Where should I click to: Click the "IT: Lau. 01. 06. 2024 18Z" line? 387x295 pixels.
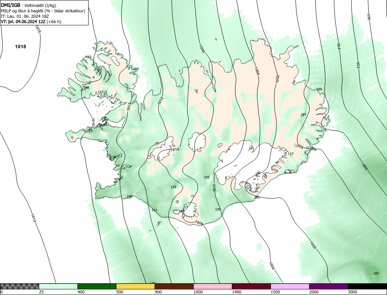25,16
